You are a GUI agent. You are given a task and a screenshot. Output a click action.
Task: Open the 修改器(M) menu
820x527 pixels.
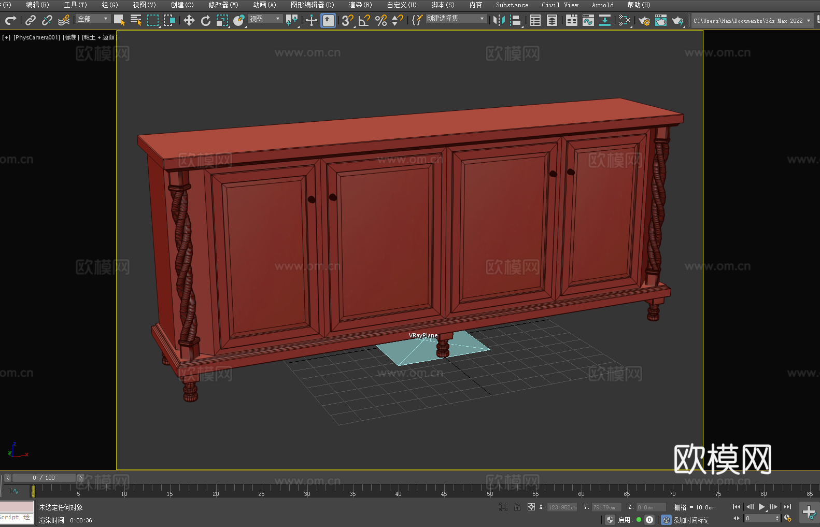[223, 5]
